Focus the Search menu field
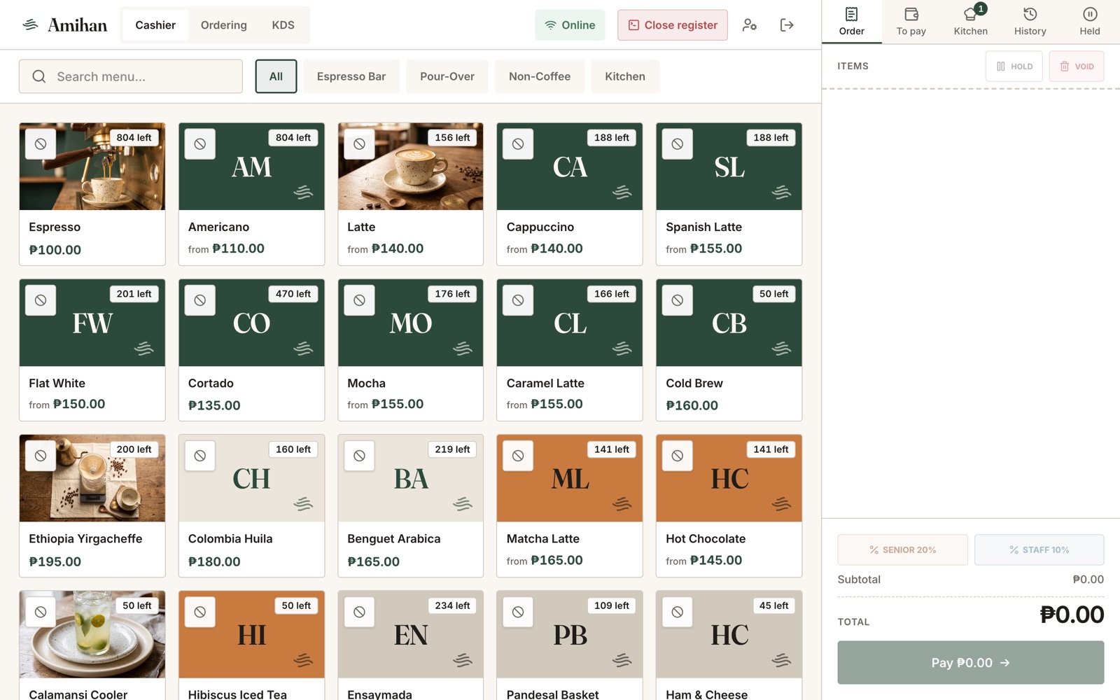Image resolution: width=1120 pixels, height=700 pixels. (x=131, y=76)
